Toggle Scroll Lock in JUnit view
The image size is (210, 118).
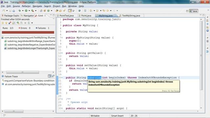(13, 23)
